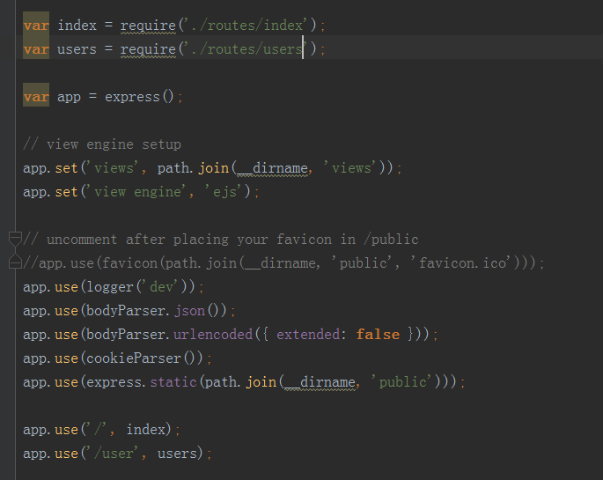Click the 'dev' string literal
603x480 pixels.
pyautogui.click(x=161, y=287)
